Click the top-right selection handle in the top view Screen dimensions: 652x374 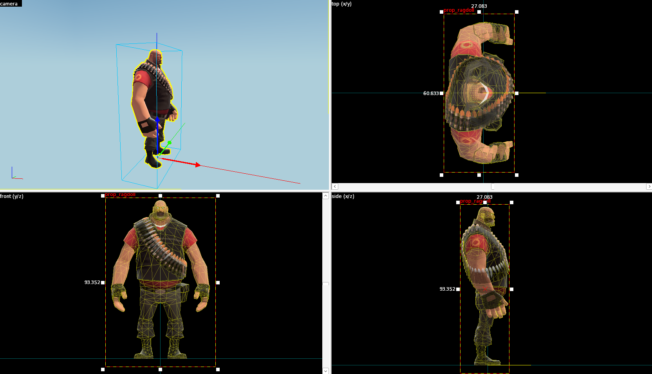pyautogui.click(x=517, y=12)
